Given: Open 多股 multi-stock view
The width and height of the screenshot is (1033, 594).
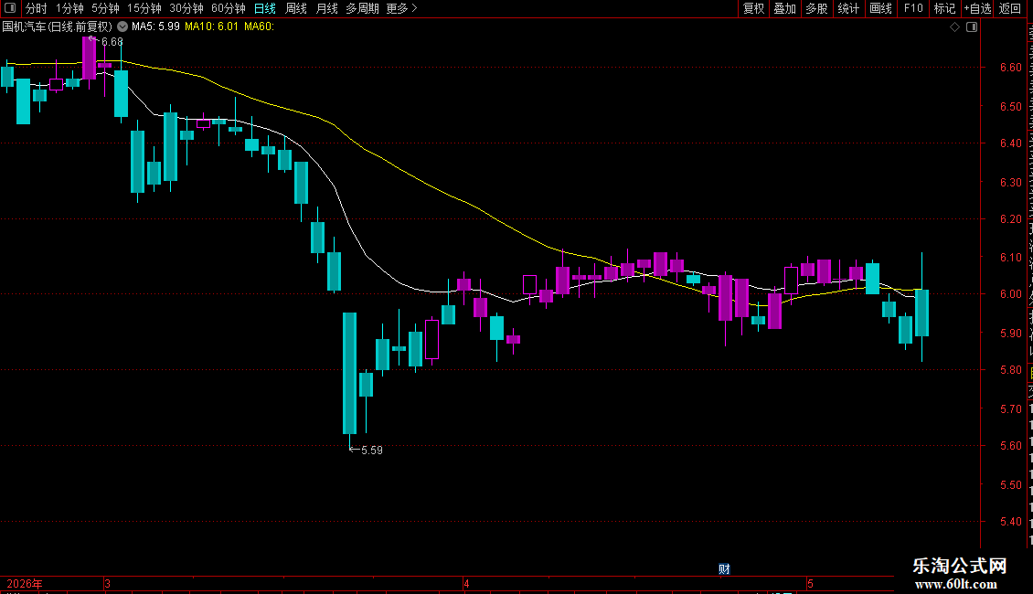Looking at the screenshot, I should (x=816, y=8).
